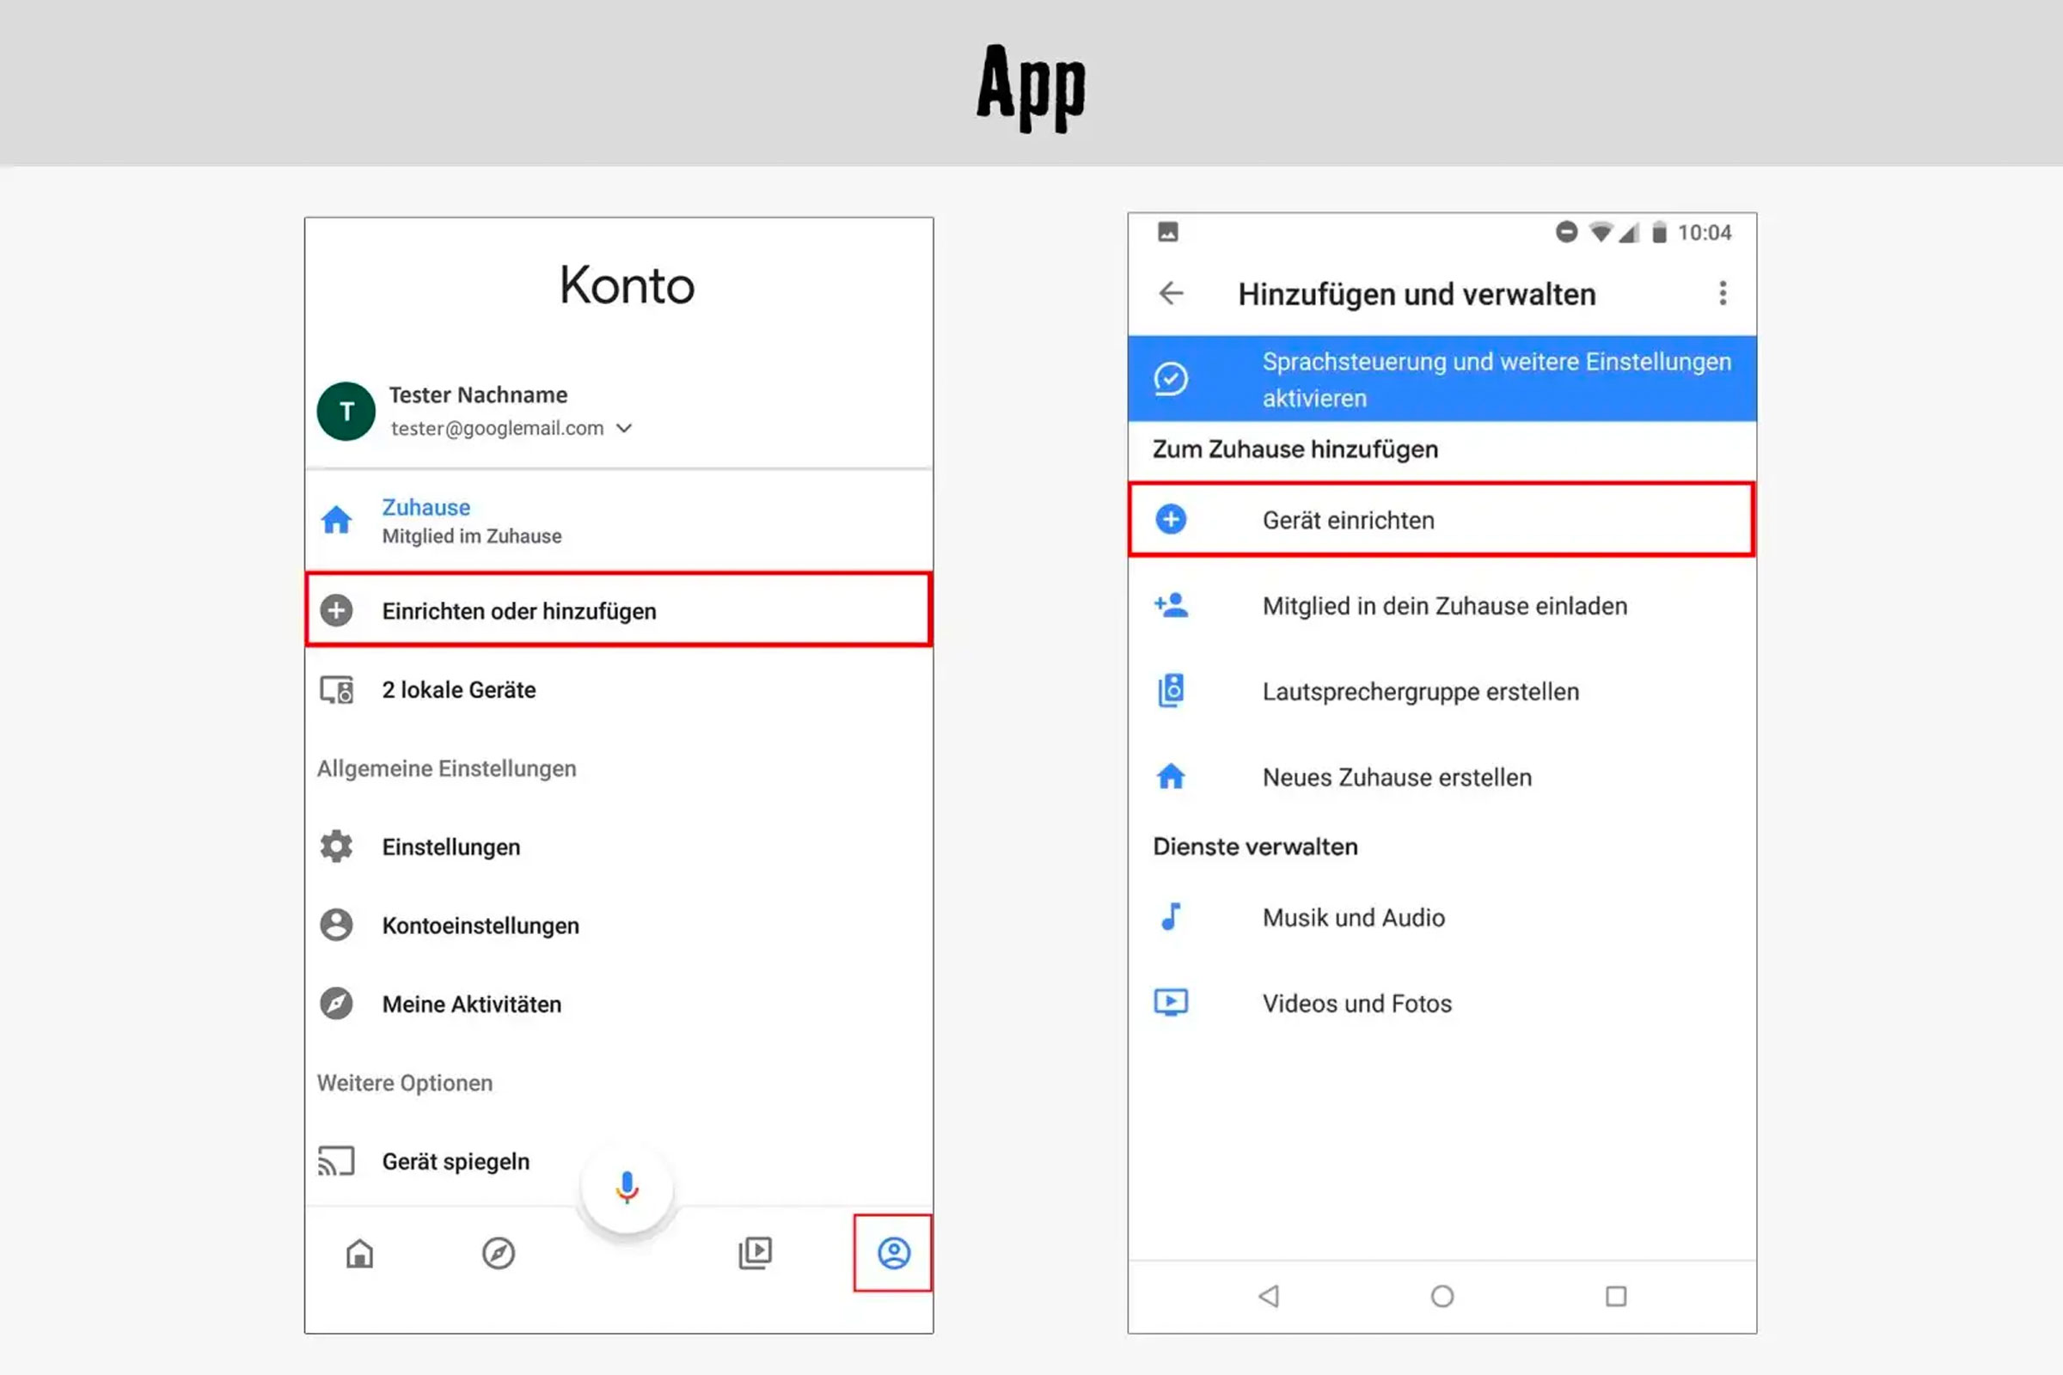Tap the Tester Nachname avatar

point(346,412)
